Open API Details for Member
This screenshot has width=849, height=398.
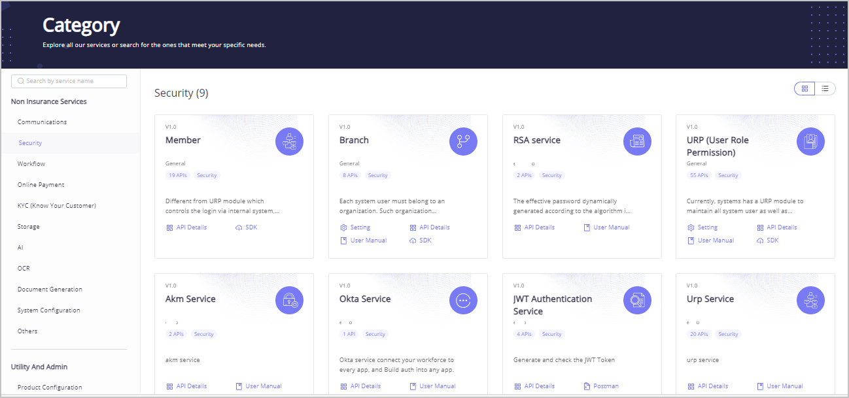[x=186, y=227]
